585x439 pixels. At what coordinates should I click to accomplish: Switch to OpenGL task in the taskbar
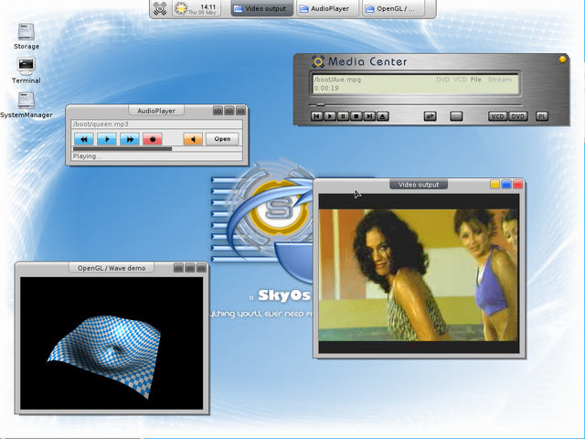pyautogui.click(x=393, y=8)
